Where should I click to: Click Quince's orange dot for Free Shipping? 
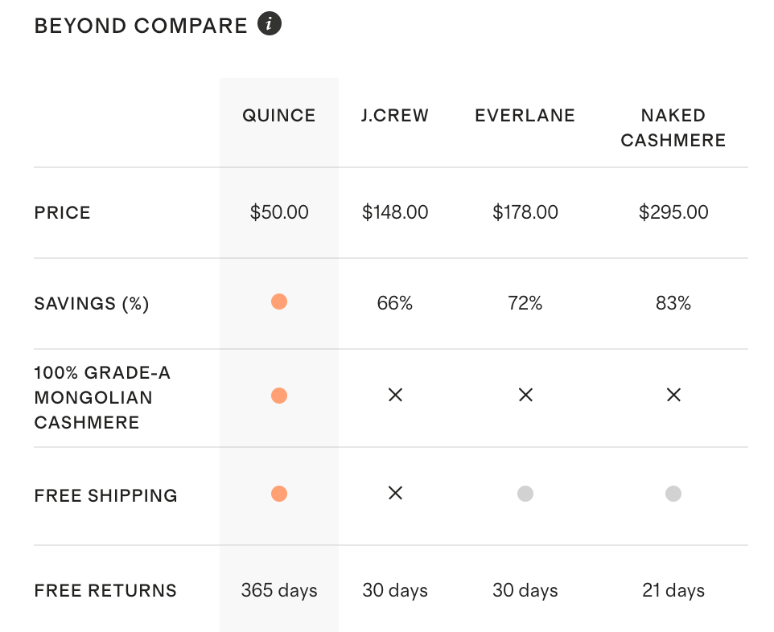279,494
